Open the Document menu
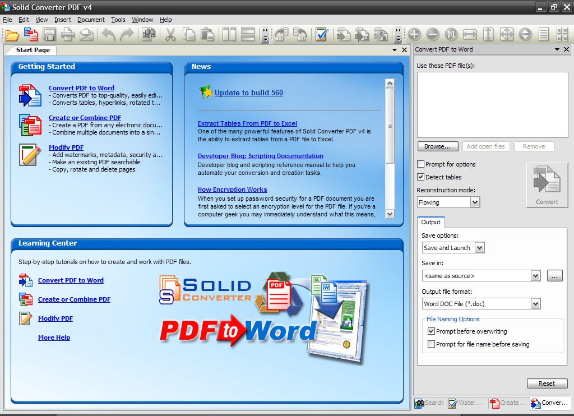574x416 pixels. click(x=91, y=20)
